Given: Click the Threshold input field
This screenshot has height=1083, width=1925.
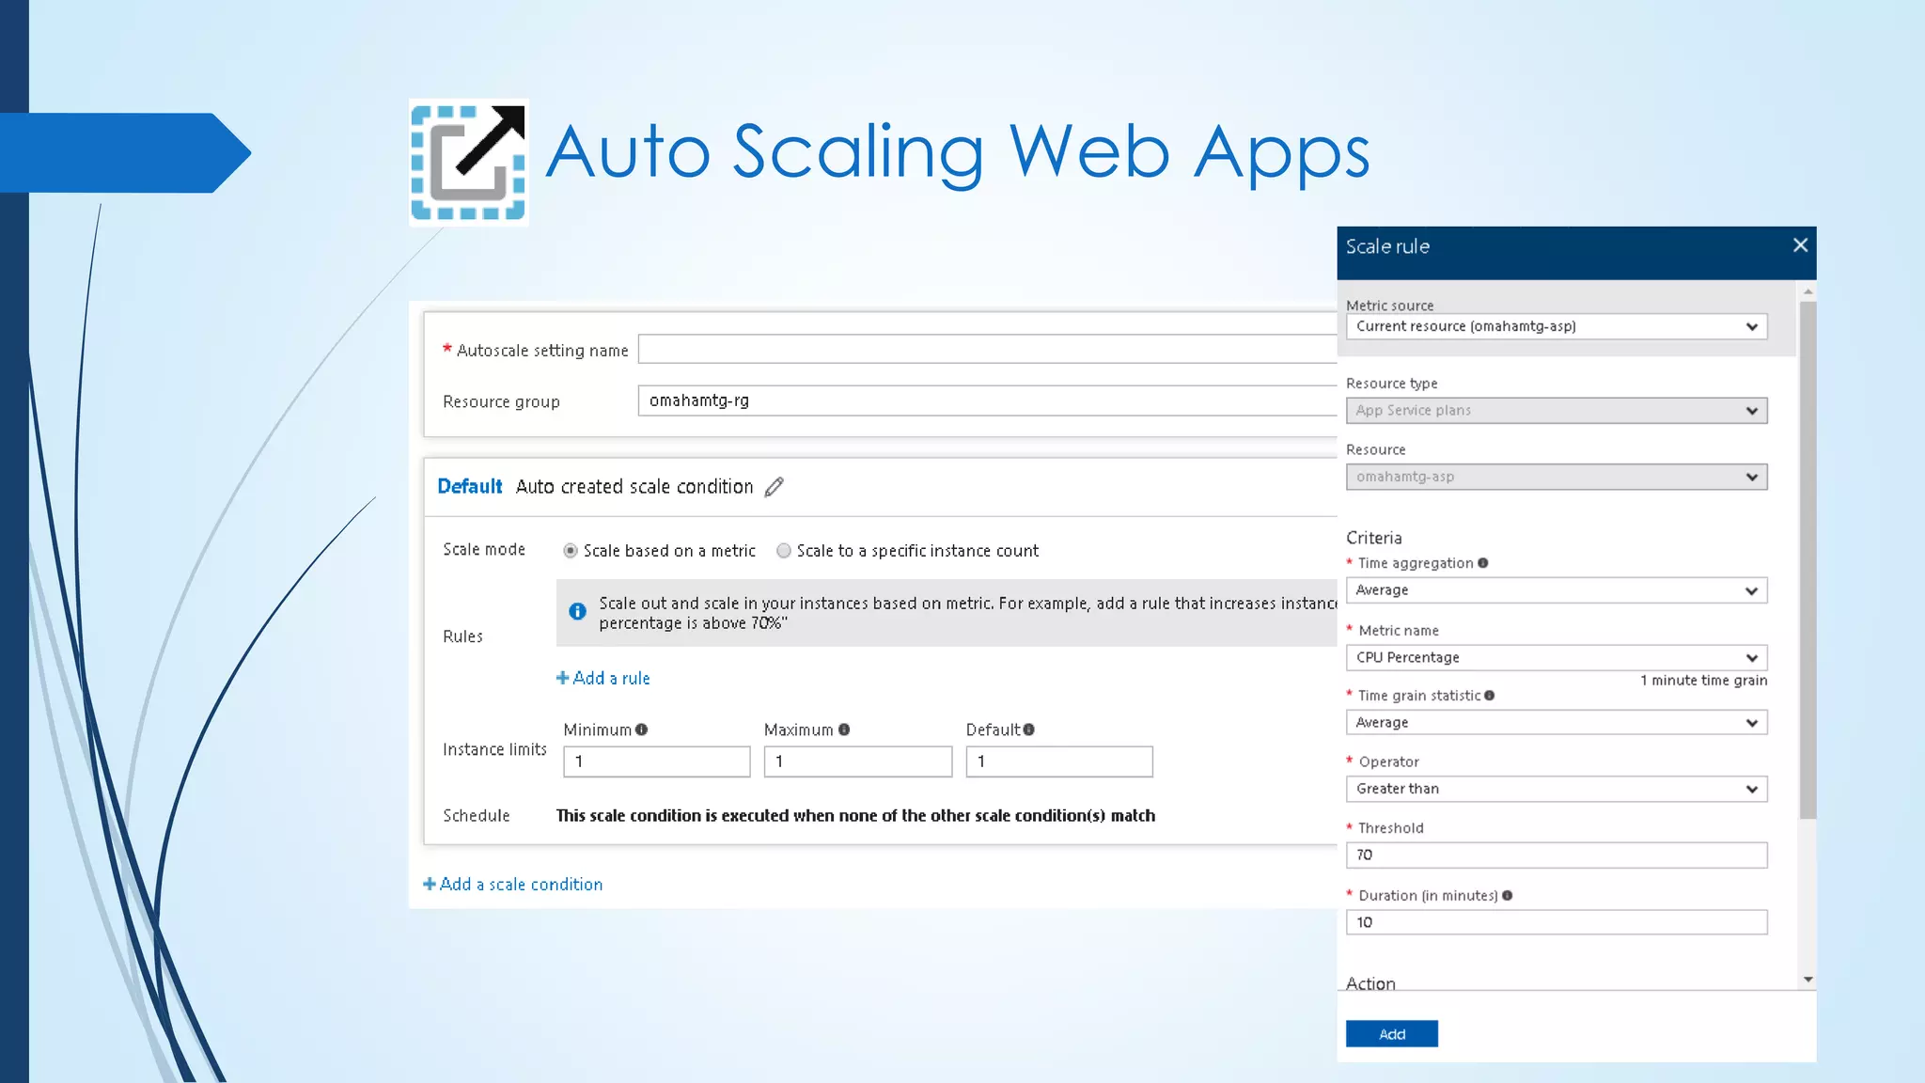Looking at the screenshot, I should 1557,855.
